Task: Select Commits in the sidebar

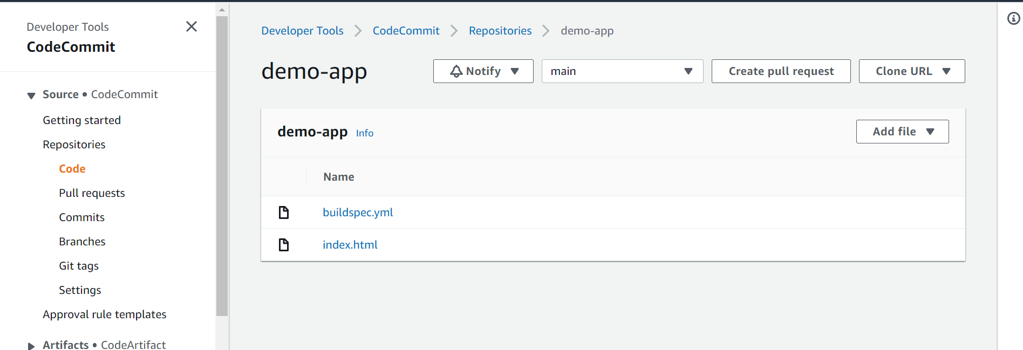Action: pos(82,217)
